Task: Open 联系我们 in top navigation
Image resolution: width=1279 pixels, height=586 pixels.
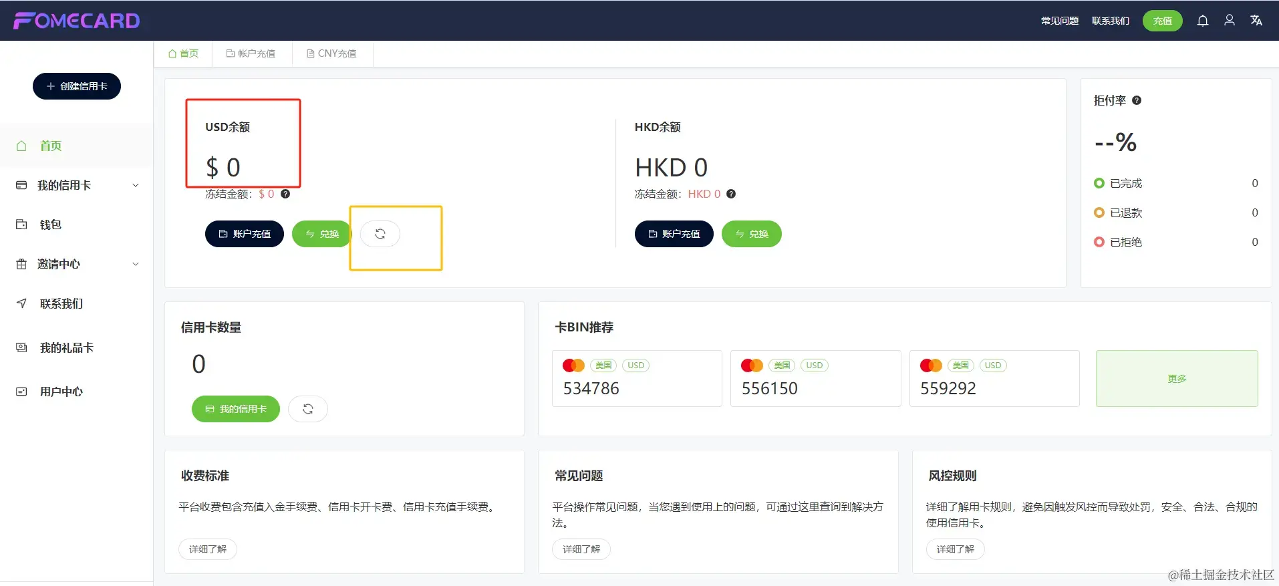Action: (1111, 21)
